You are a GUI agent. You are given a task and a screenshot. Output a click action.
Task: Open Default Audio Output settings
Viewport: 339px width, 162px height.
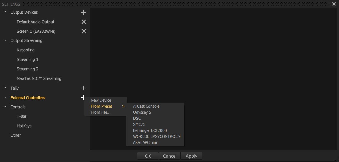click(36, 22)
